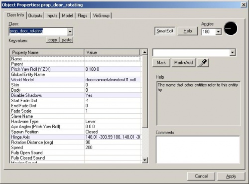249x184 pixels.
Task: Click the Closed value cell
Action: coord(113,132)
